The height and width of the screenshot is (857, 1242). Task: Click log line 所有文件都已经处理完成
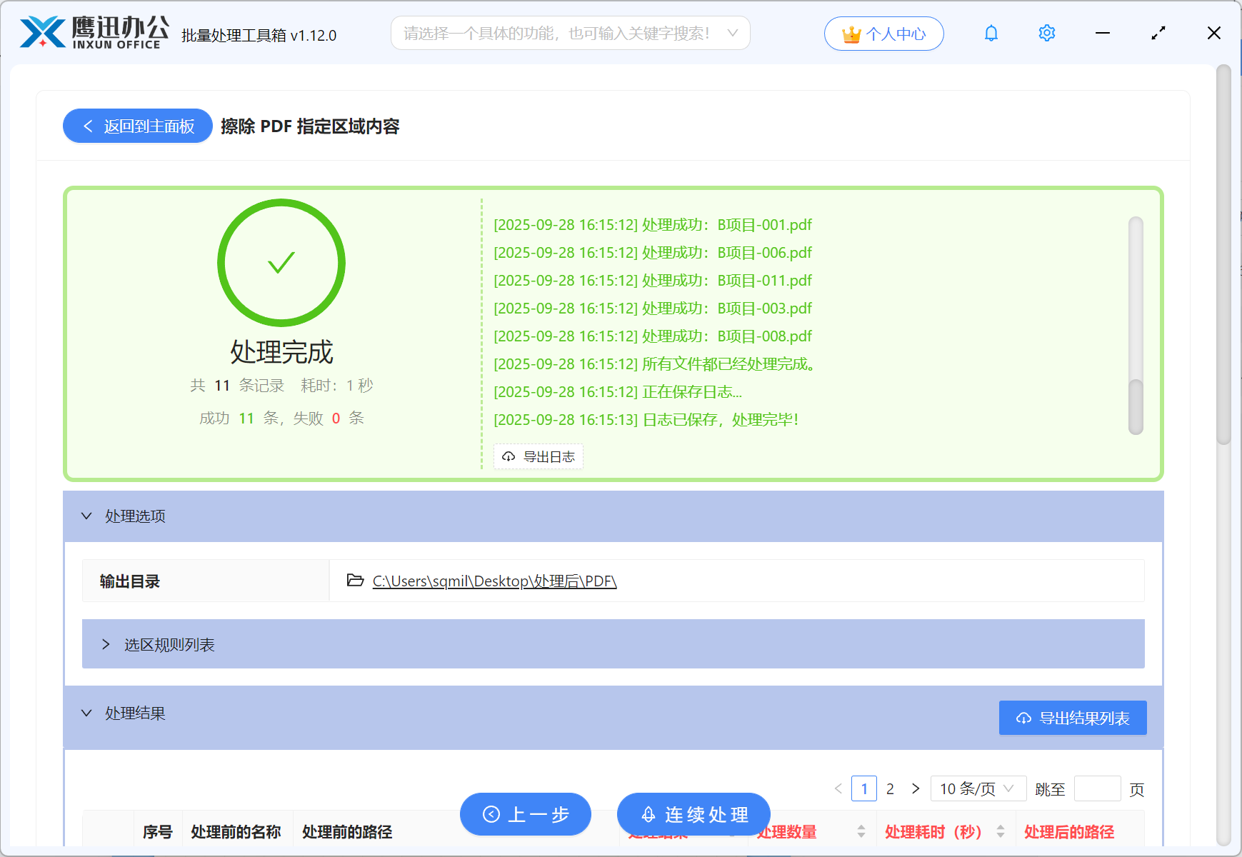pos(654,364)
